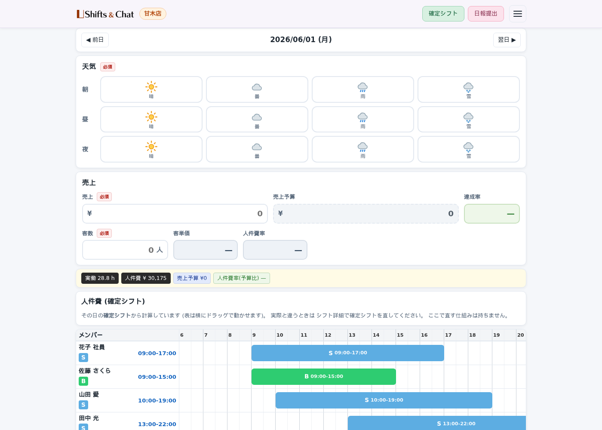Click the 客数 customer count input field
Image resolution: width=602 pixels, height=430 pixels.
point(125,250)
